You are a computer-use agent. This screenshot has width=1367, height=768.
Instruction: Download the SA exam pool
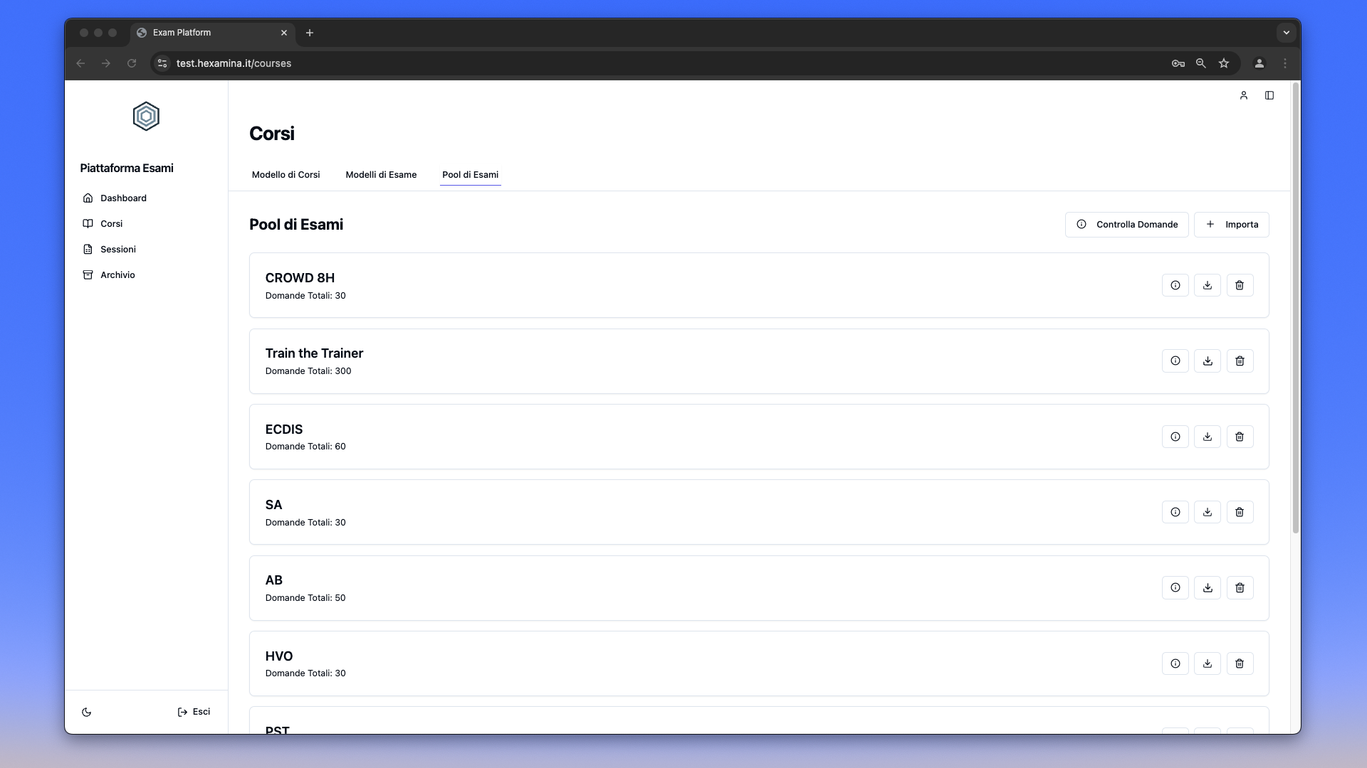pos(1208,512)
